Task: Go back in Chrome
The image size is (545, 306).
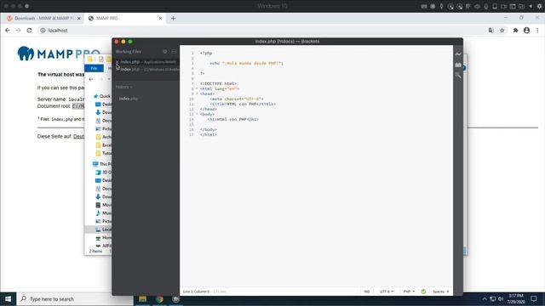Action: pos(8,31)
